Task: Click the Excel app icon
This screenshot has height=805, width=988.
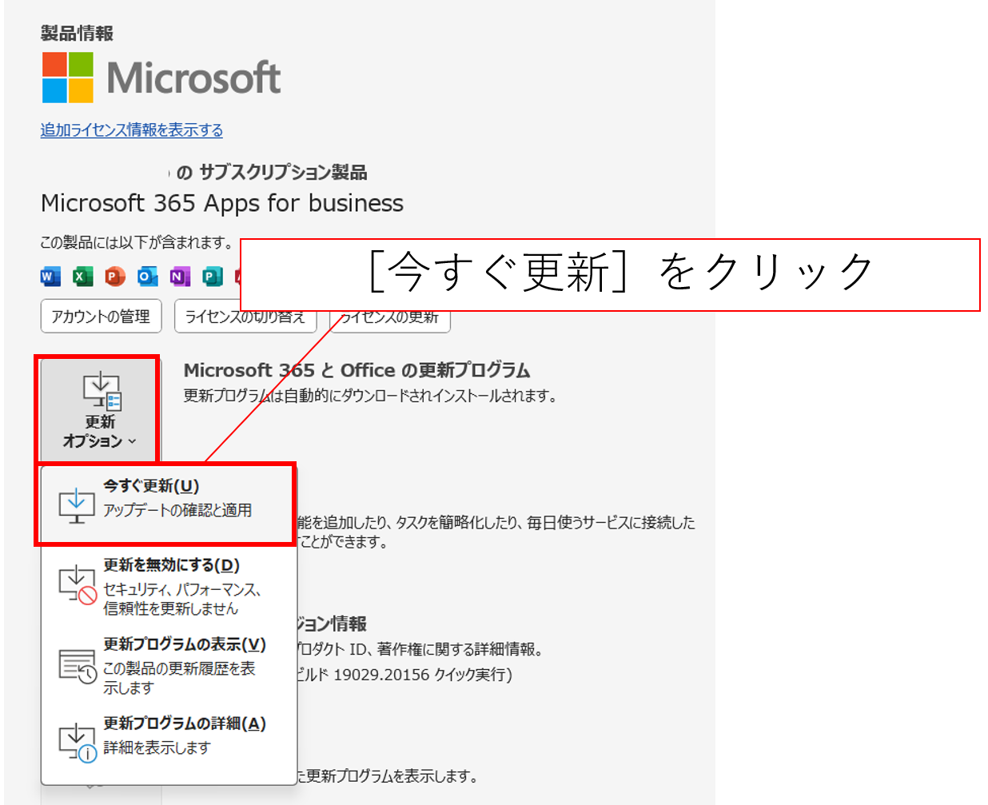Action: [82, 277]
